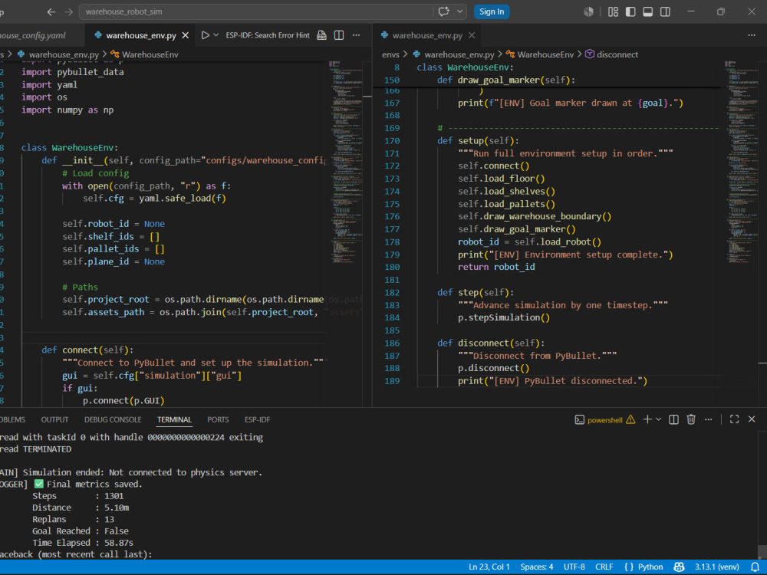
Task: Click the Sign In button
Action: 492,11
